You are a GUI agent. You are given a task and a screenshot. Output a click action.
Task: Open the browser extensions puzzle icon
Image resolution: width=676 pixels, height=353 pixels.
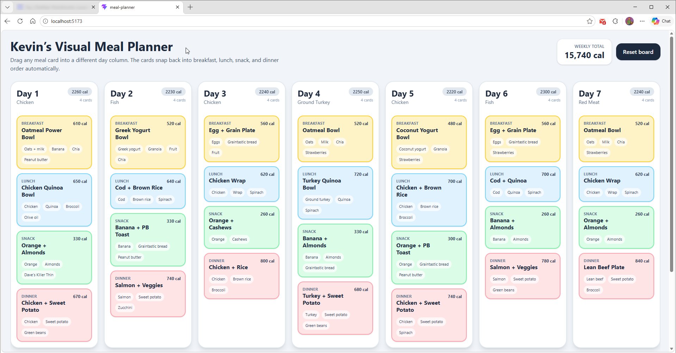click(x=615, y=21)
